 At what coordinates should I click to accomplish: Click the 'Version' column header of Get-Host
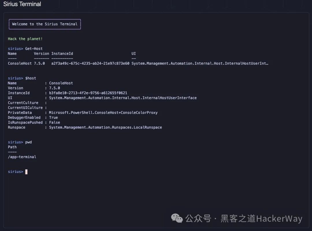[41, 53]
